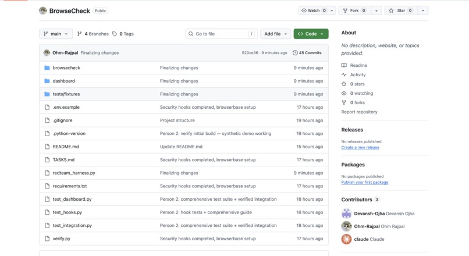Click the .env.example file icon
469x256 pixels.
pyautogui.click(x=47, y=107)
